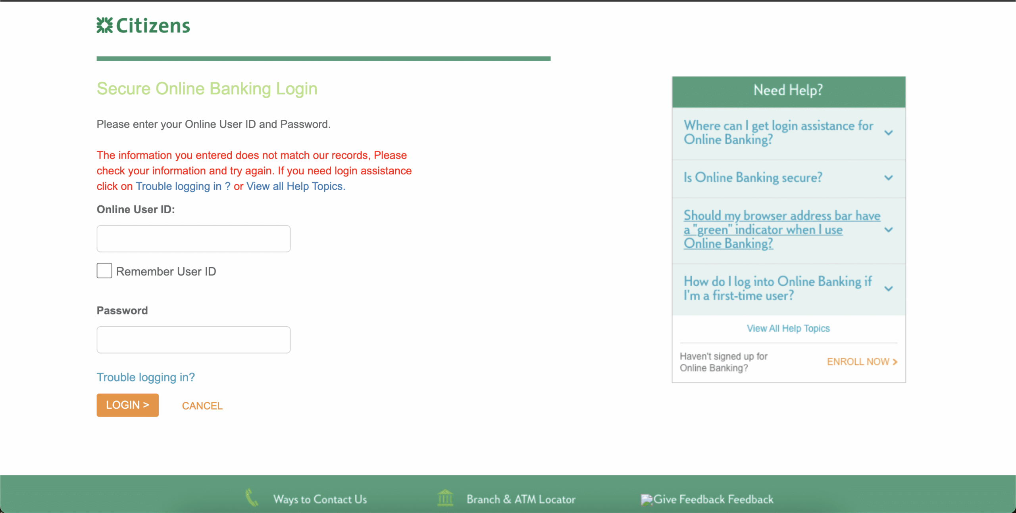Open View All Help Topics in help panel
This screenshot has width=1016, height=513.
(x=788, y=328)
